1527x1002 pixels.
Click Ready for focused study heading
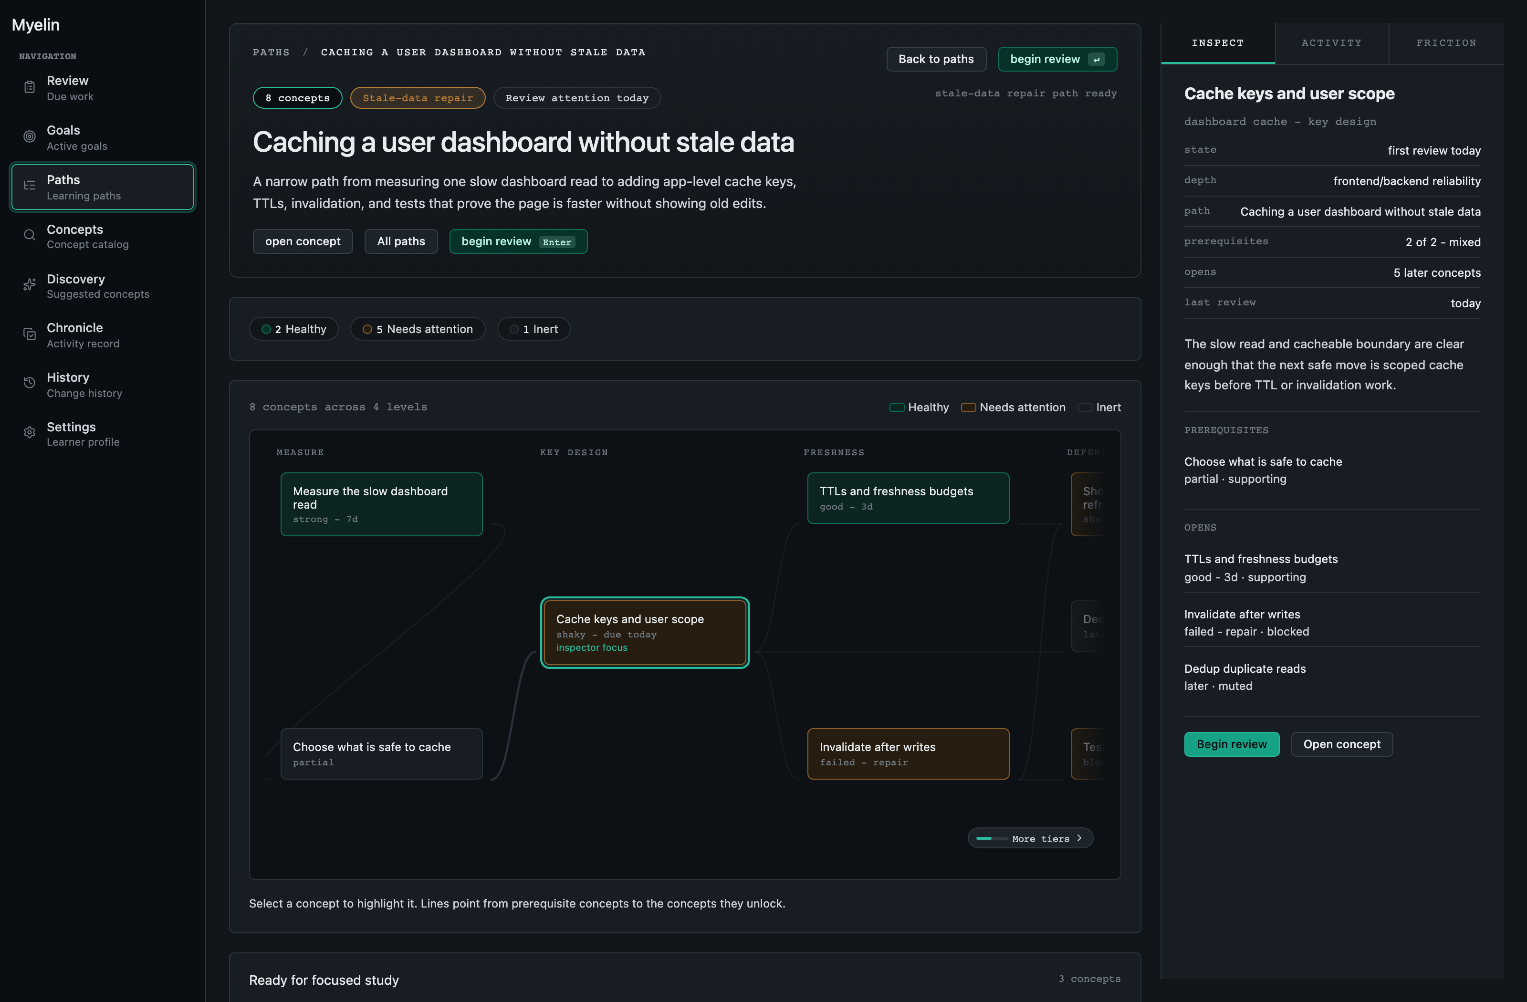(x=324, y=980)
